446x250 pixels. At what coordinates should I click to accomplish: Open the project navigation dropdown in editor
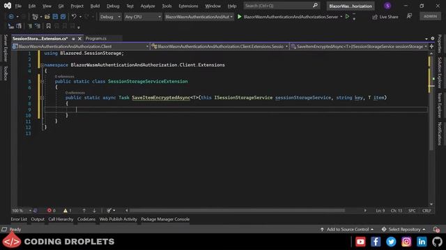[81, 47]
